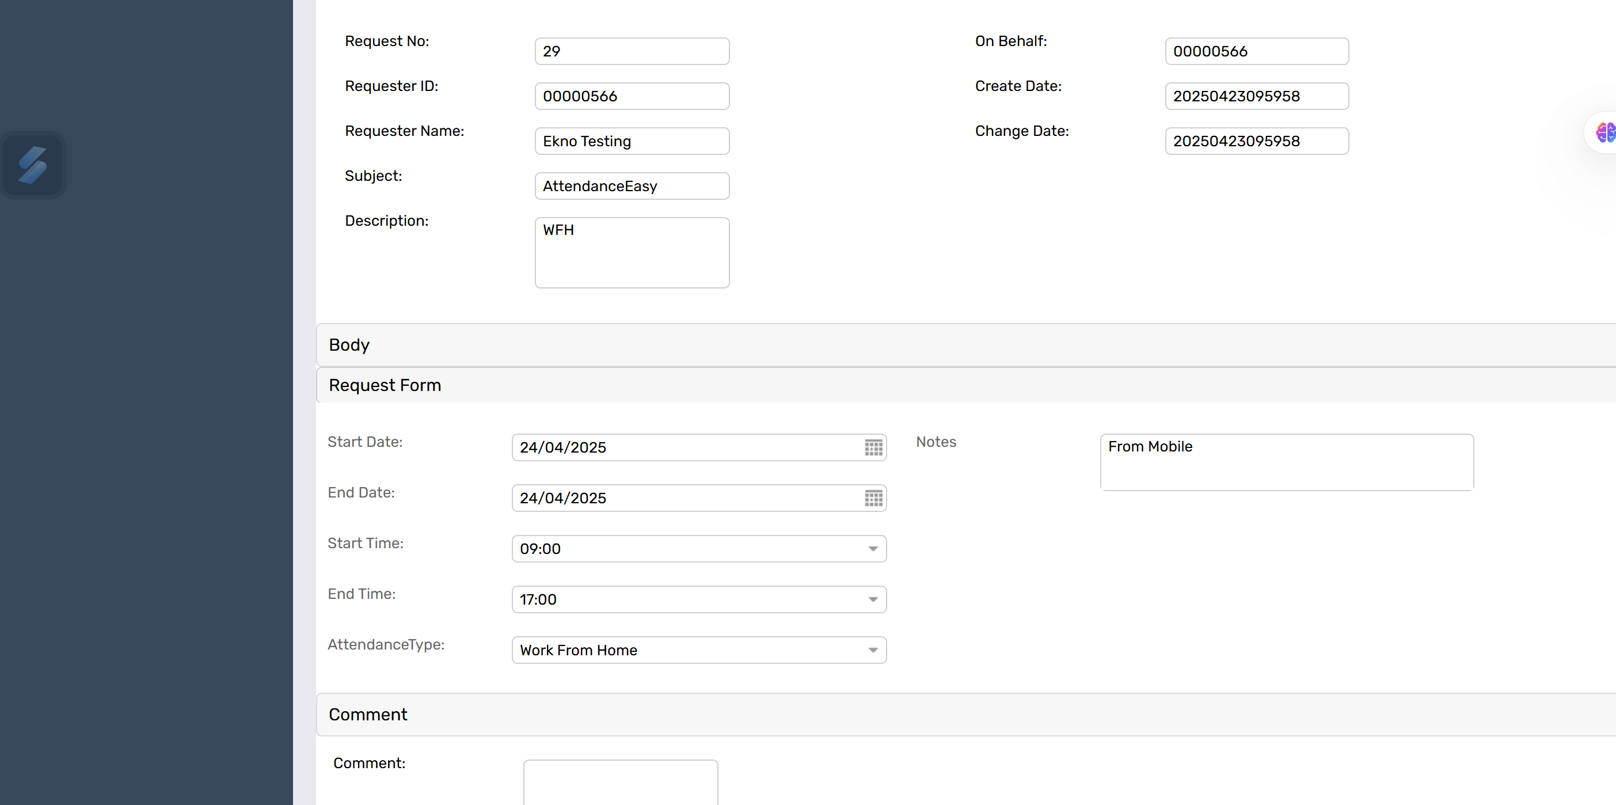Click the Create Date input field

[1257, 96]
